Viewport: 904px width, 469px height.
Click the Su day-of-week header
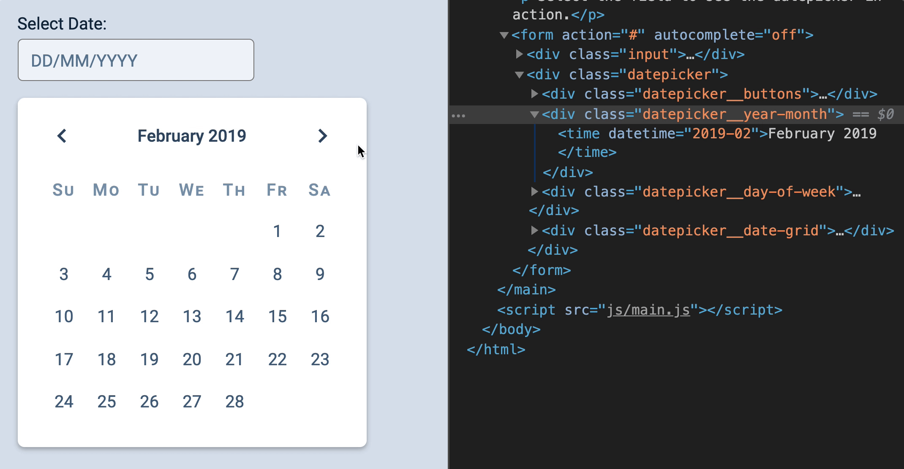[x=64, y=190]
